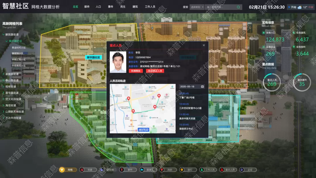
Task: Click the 实有人口 person icon
Action: (x=264, y=33)
